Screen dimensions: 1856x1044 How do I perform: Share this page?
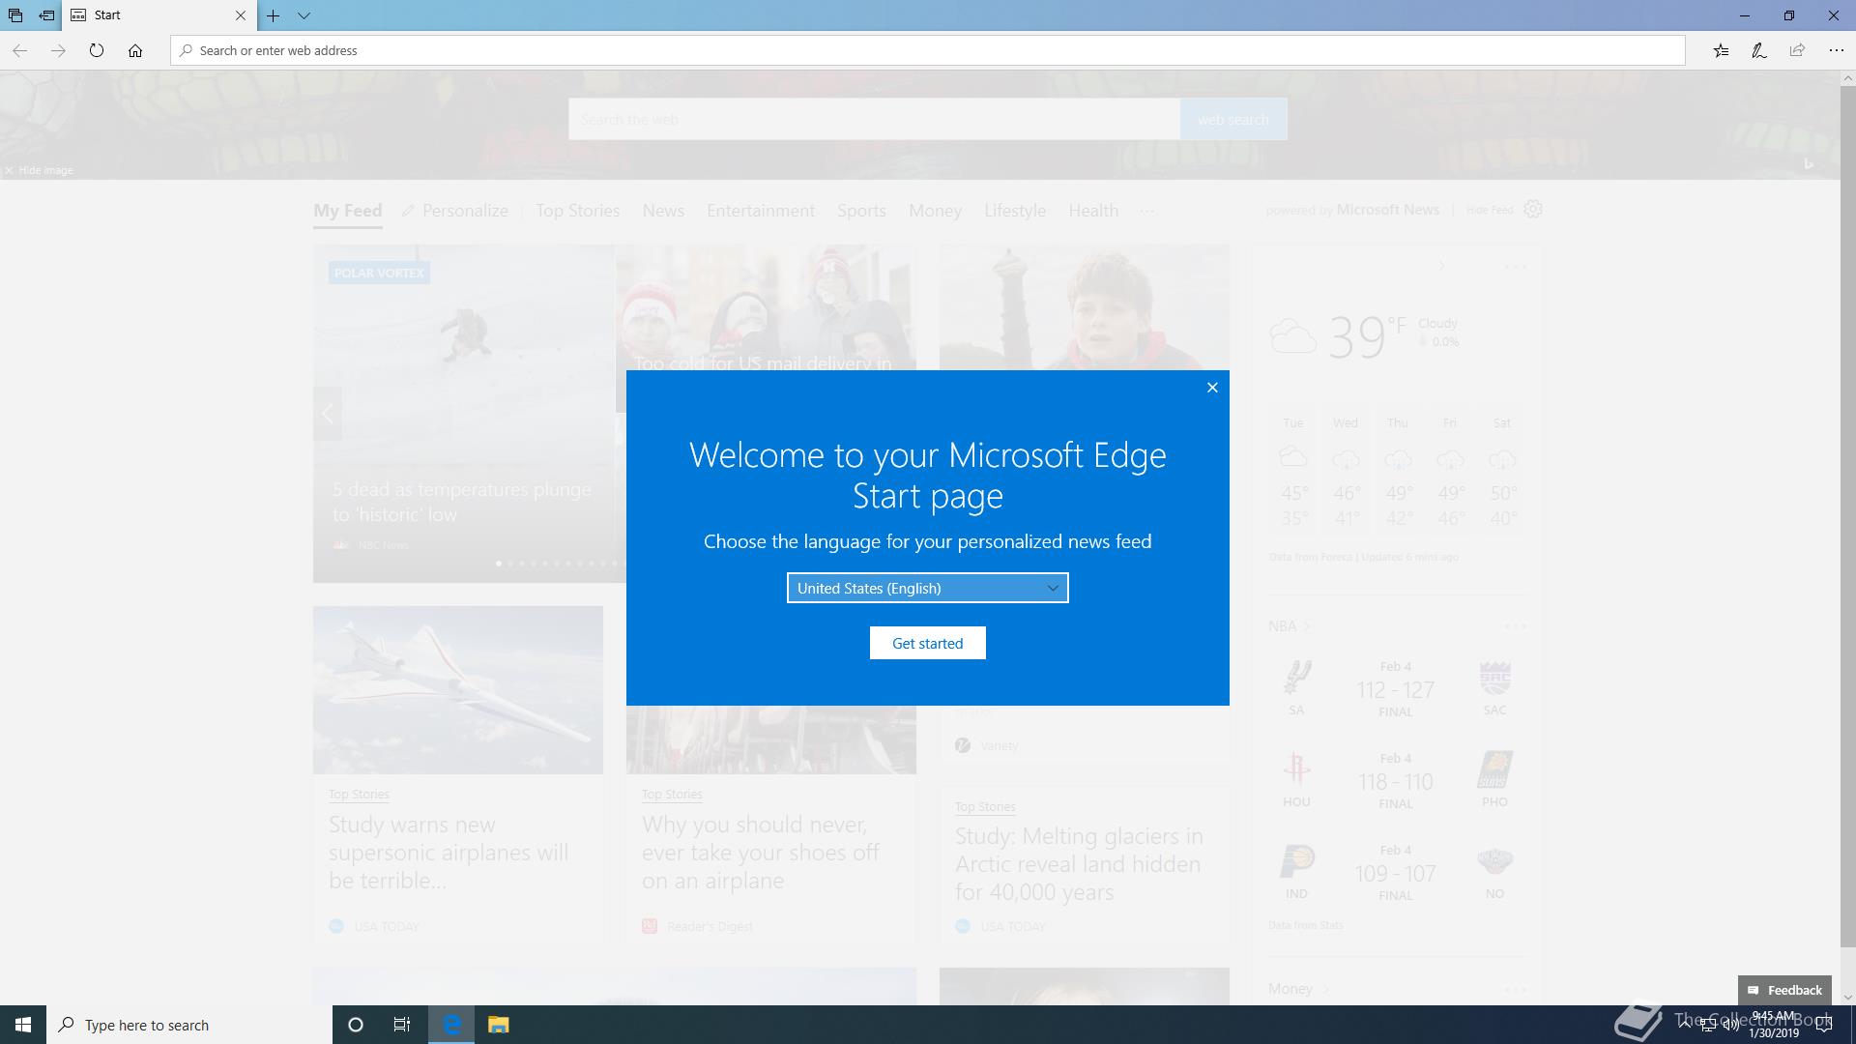[x=1797, y=50]
